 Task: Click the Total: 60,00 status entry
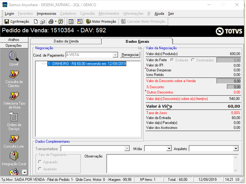tap(178, 179)
